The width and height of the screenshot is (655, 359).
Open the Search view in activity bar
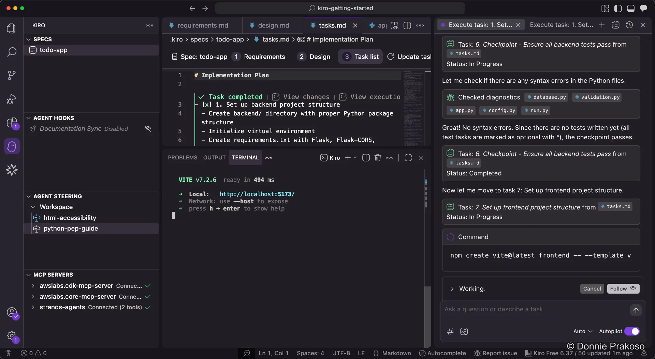(x=12, y=52)
